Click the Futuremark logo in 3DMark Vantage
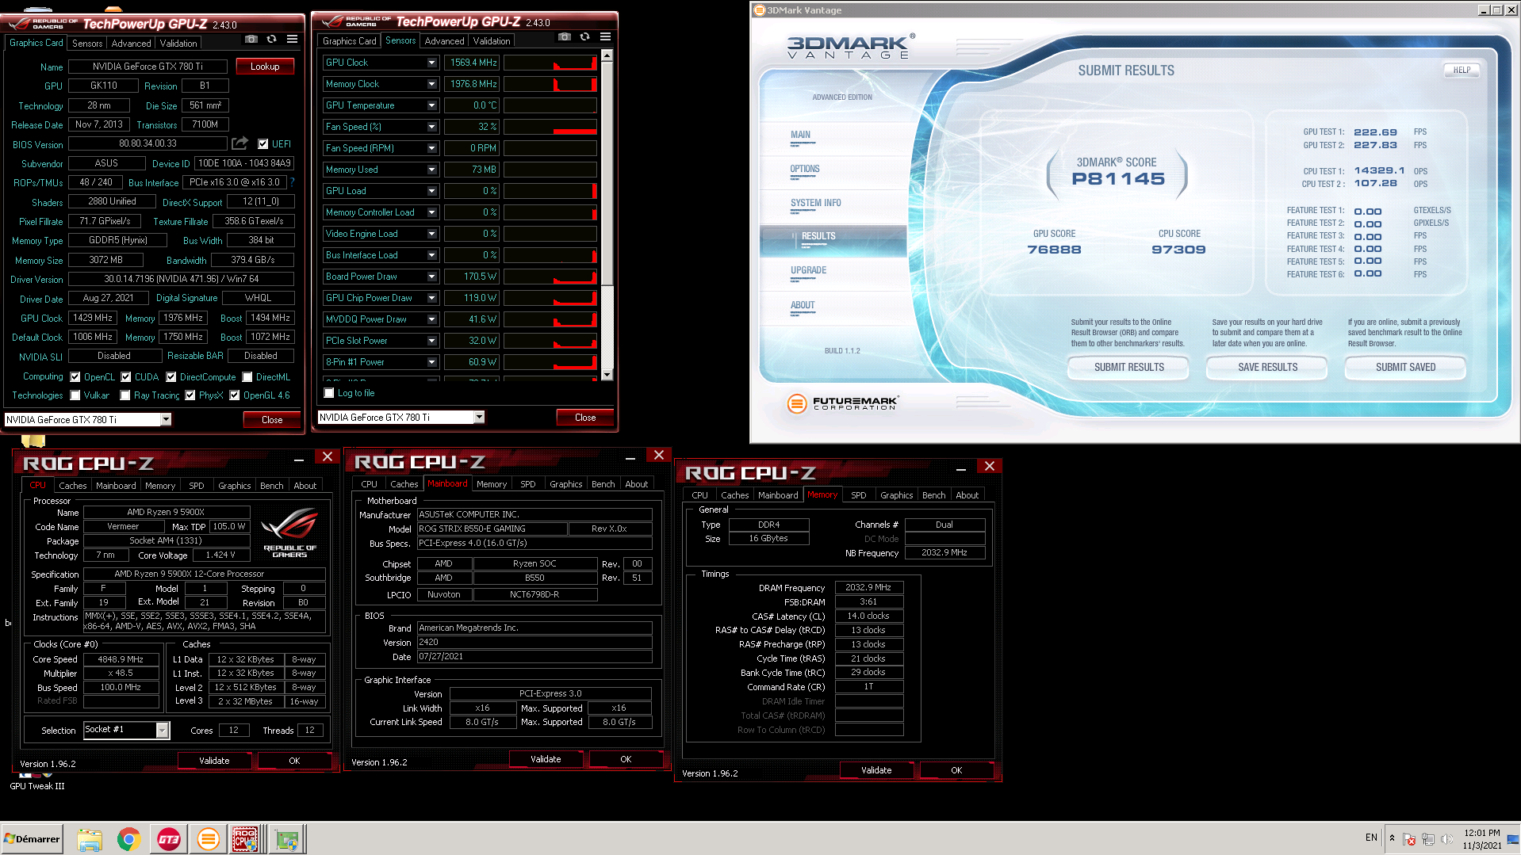 point(842,403)
